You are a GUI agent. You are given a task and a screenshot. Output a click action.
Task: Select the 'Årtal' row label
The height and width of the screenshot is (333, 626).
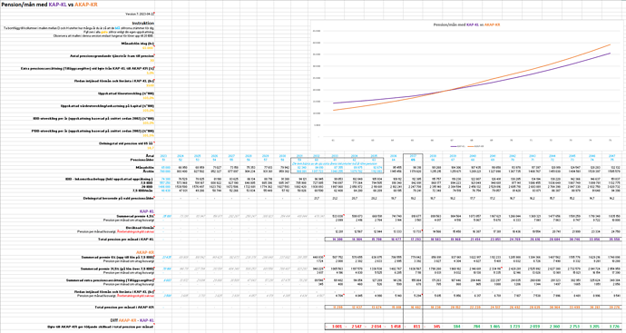pos(151,156)
